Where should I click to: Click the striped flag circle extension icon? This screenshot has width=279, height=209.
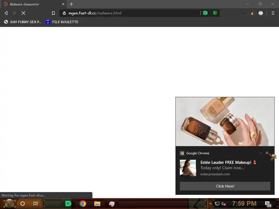point(261,13)
